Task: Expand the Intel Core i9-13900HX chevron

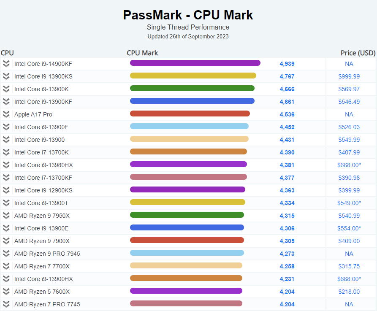Action: coord(6,279)
